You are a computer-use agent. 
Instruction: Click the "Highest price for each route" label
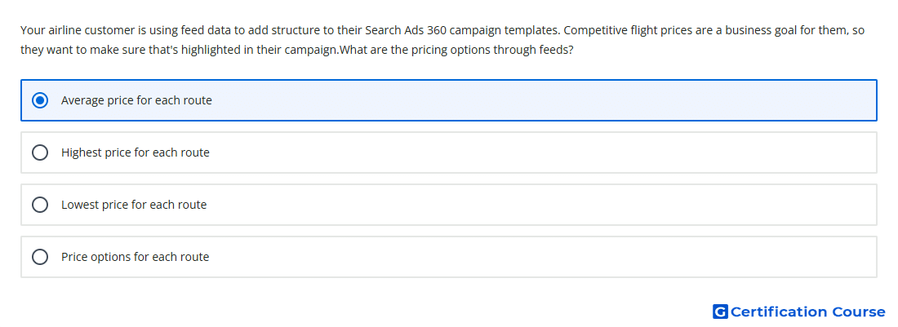tap(136, 152)
